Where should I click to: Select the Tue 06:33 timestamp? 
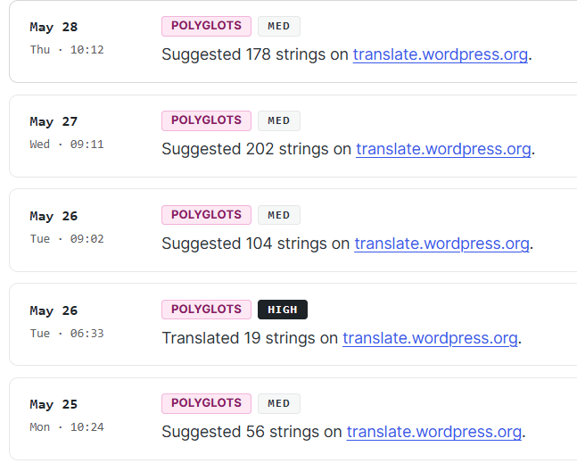(67, 334)
